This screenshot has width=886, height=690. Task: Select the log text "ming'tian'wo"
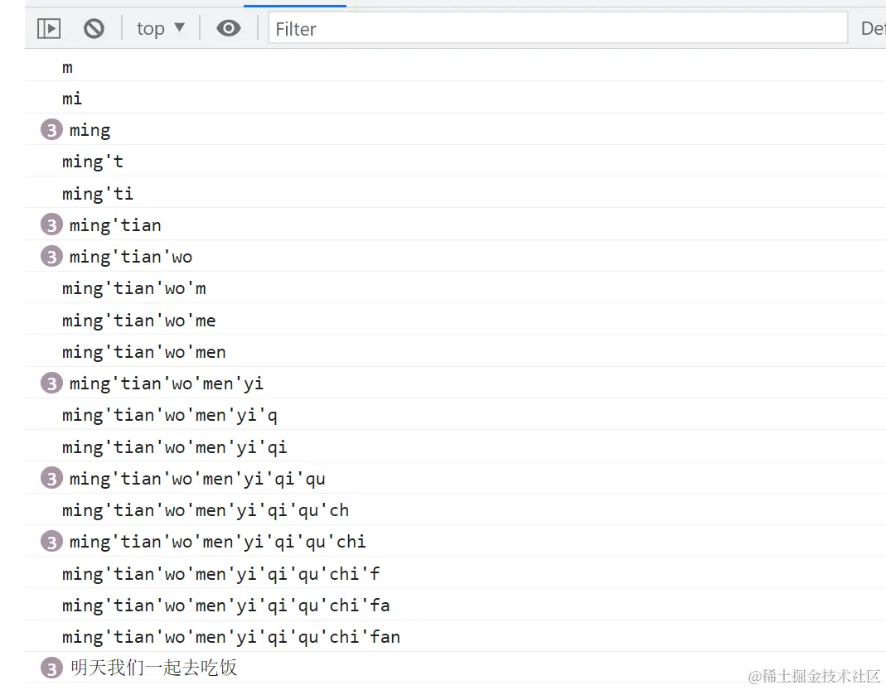[130, 258]
